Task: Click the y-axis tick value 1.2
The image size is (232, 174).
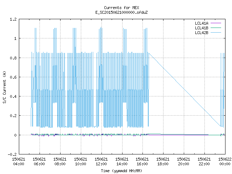Action: coord(13,19)
